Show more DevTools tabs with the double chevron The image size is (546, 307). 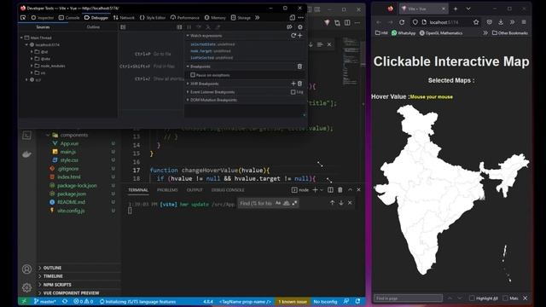[258, 17]
